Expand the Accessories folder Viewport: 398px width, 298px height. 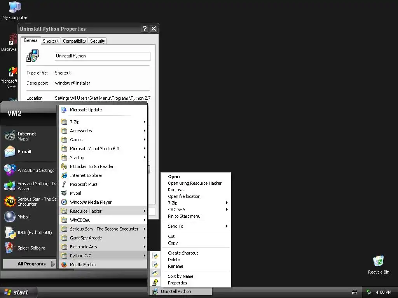pyautogui.click(x=103, y=131)
